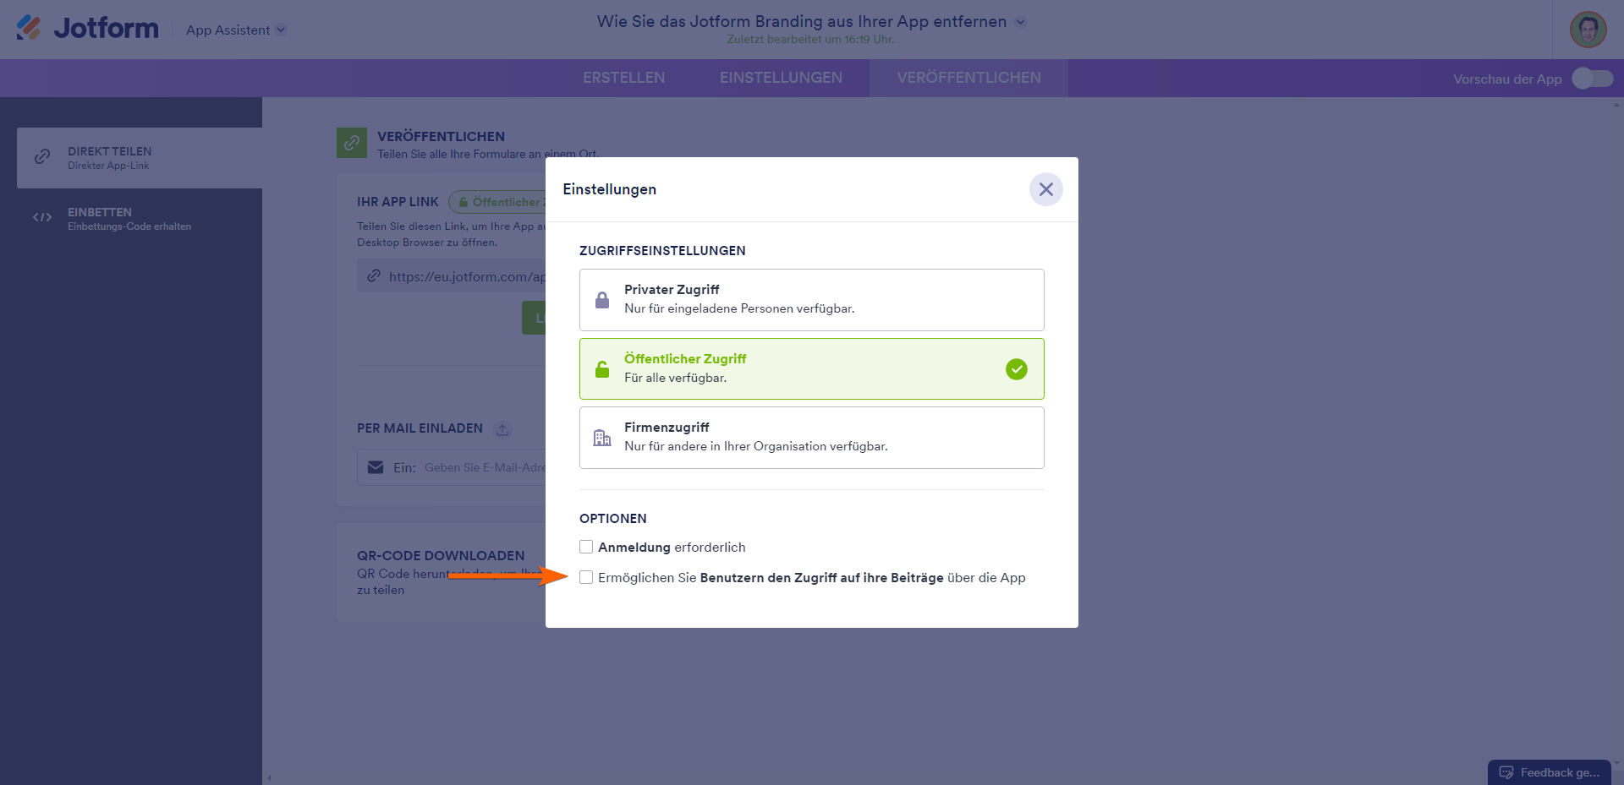Click the envelope icon in invite field

376,467
